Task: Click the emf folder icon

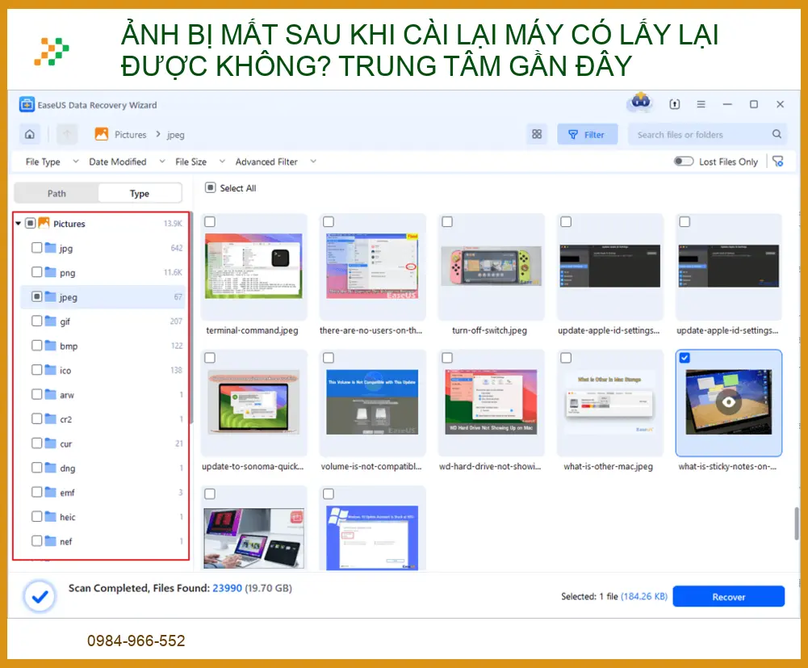Action: click(51, 492)
